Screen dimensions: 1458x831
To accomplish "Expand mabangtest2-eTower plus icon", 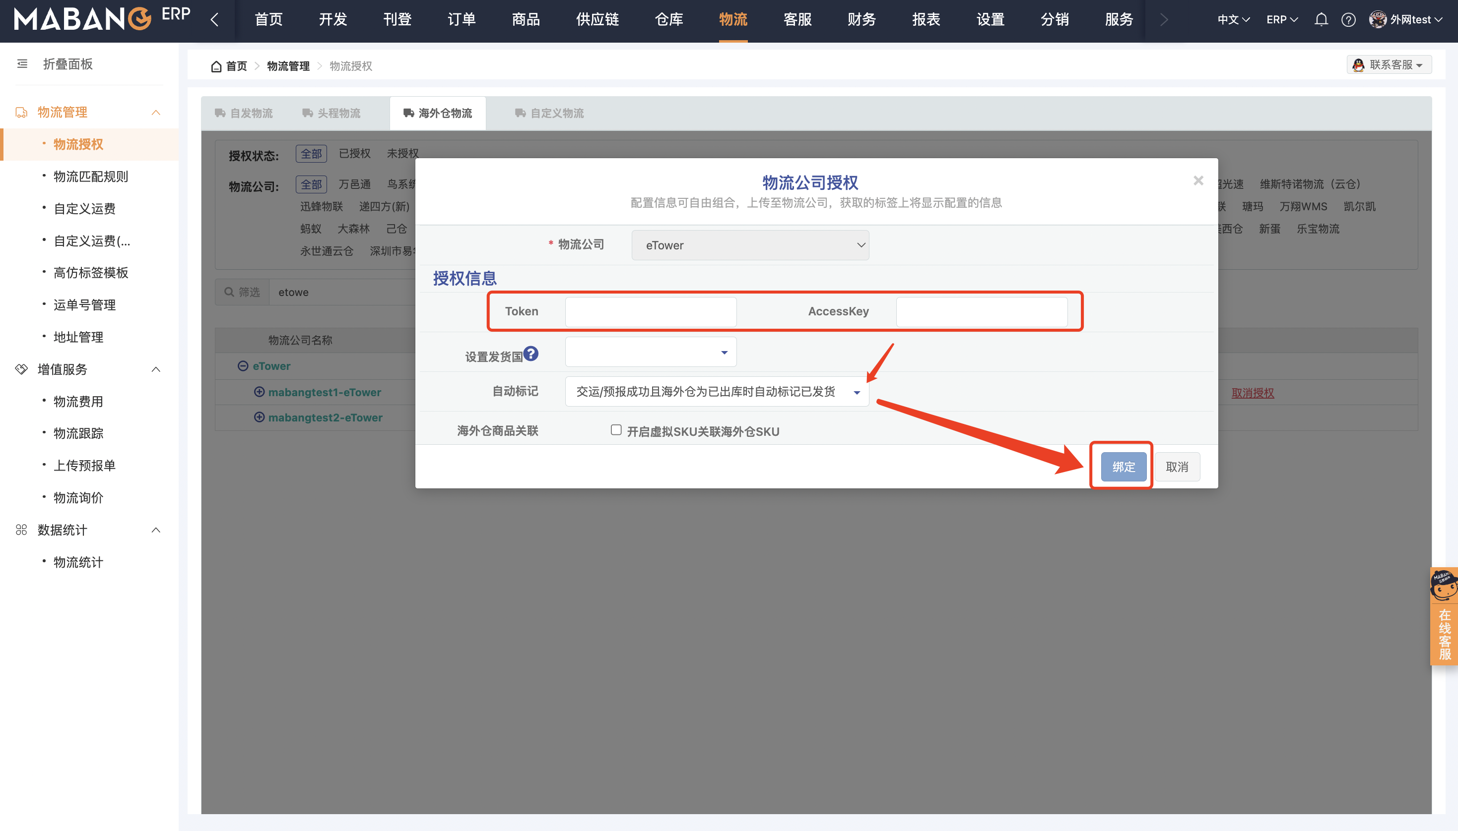I will 259,417.
